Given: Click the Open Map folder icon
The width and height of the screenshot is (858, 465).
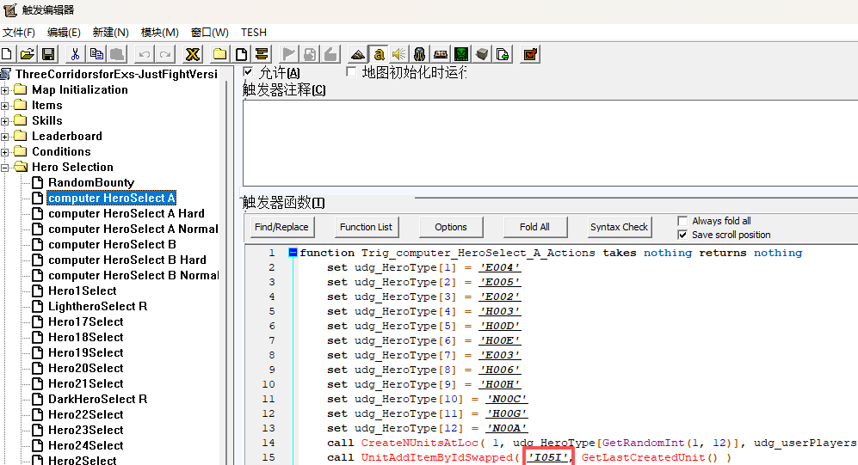Looking at the screenshot, I should [x=28, y=54].
